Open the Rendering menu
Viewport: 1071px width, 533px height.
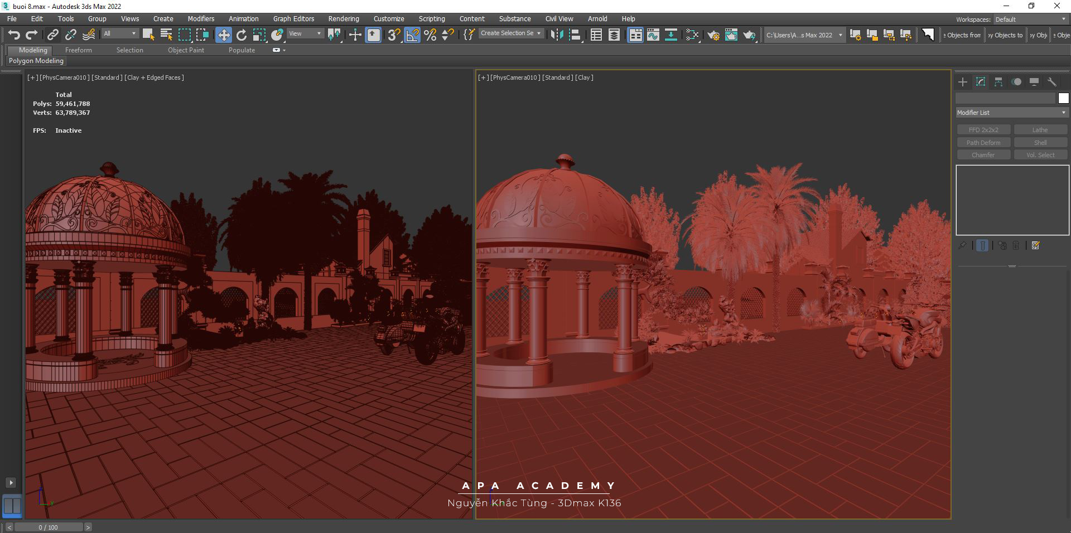(x=343, y=19)
